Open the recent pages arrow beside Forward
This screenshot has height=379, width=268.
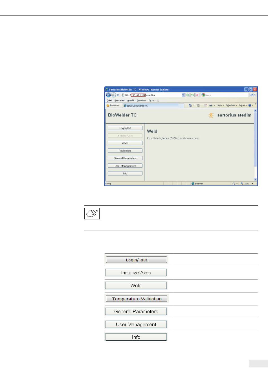point(118,95)
